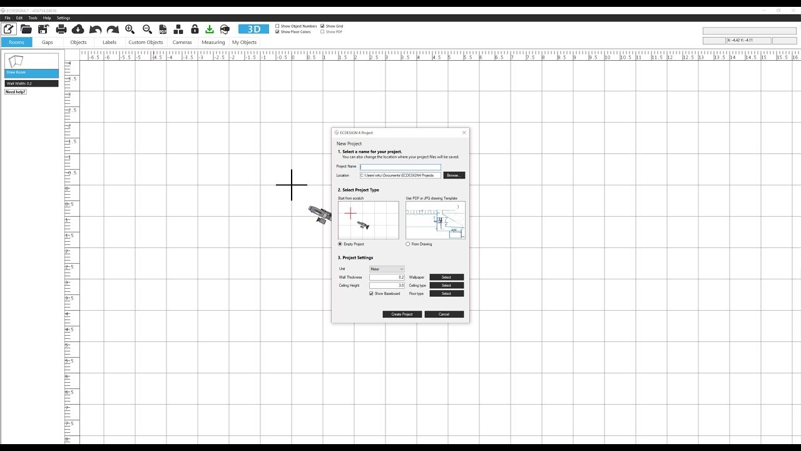Redo action with the redo arrow
801x451 pixels.
click(113, 29)
